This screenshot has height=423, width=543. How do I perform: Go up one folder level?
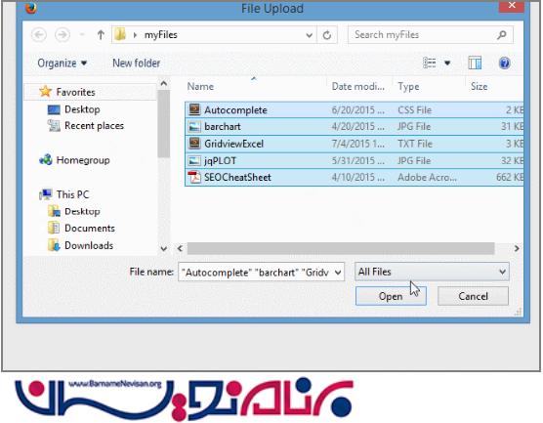pyautogui.click(x=101, y=34)
